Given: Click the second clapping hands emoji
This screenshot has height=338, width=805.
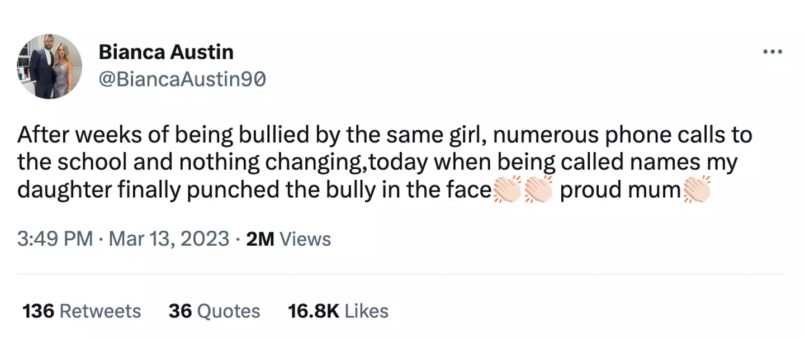Looking at the screenshot, I should [x=538, y=190].
